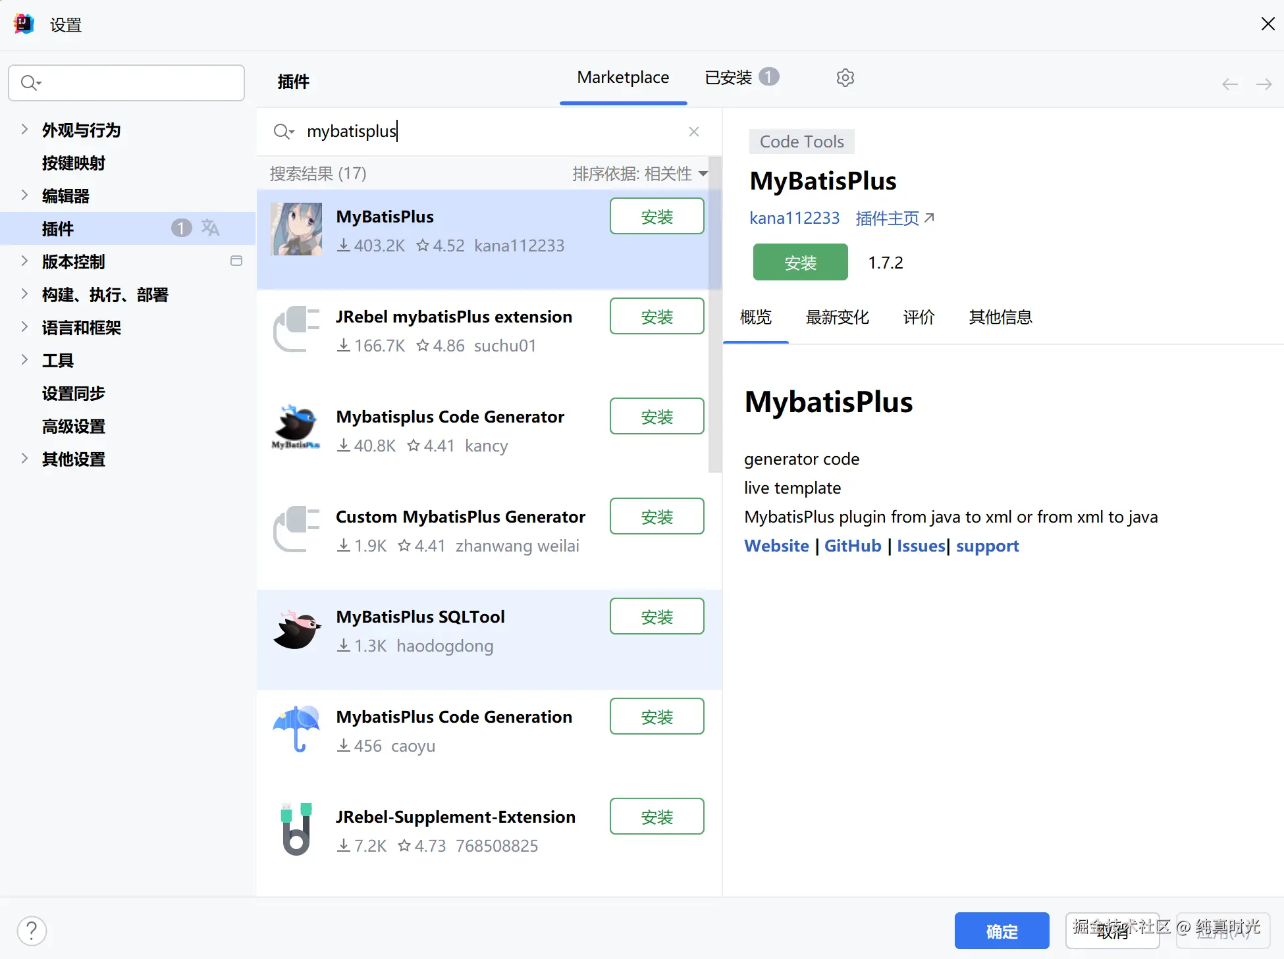Open the help question mark button
Viewport: 1284px width, 959px height.
pos(32,931)
